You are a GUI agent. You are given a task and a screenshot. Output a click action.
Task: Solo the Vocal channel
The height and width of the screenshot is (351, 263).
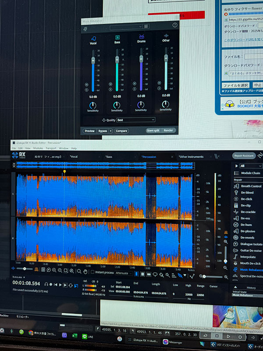pos(86,90)
